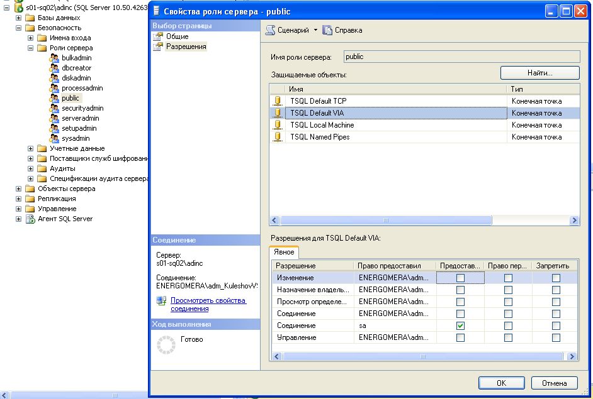Check Предоставить for Назначение владельца
The width and height of the screenshot is (593, 399).
[x=460, y=290]
